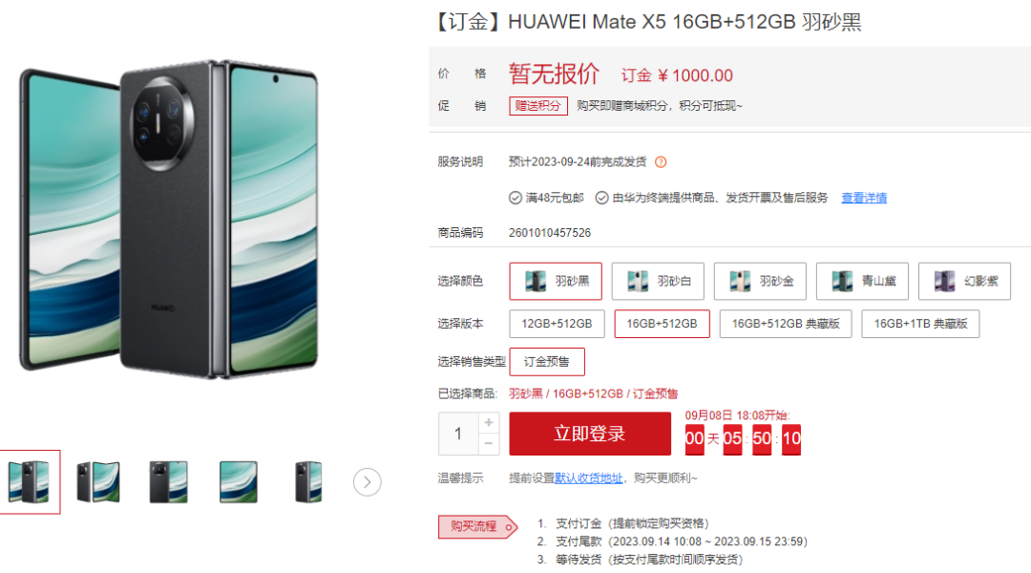The image size is (1031, 573).
Task: Select the 12GB+512GB version
Action: tap(557, 324)
